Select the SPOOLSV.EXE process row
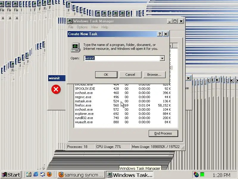238x179 pixels. tap(123, 89)
